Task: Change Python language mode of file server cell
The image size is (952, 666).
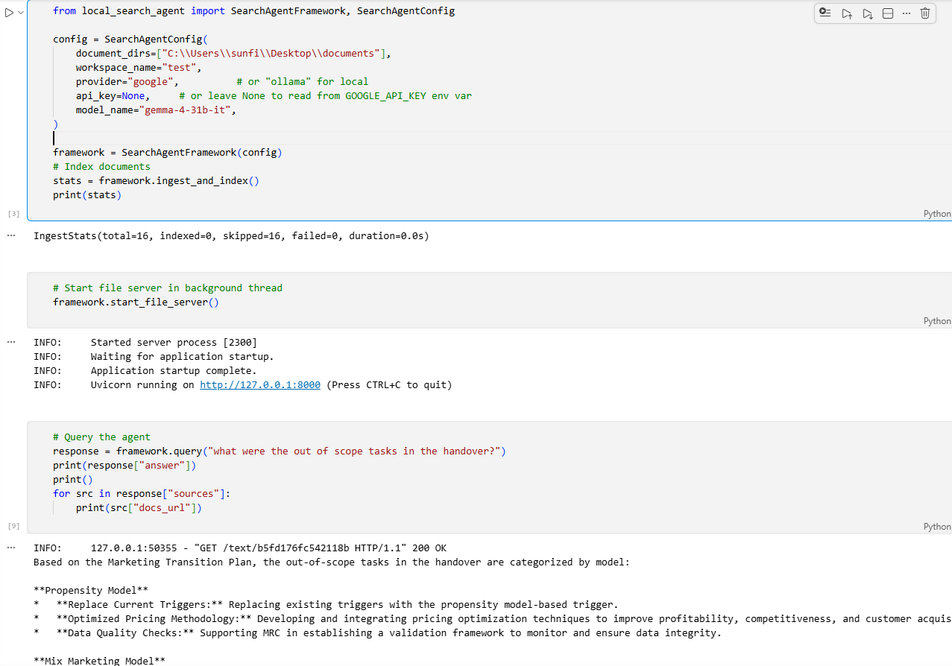Action: tap(937, 321)
